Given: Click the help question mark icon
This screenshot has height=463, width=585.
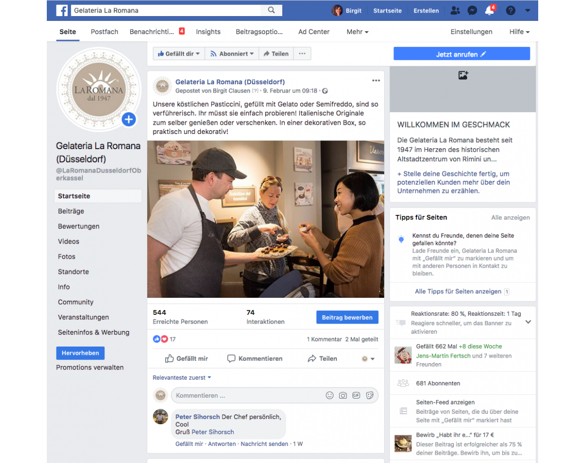Looking at the screenshot, I should (510, 10).
